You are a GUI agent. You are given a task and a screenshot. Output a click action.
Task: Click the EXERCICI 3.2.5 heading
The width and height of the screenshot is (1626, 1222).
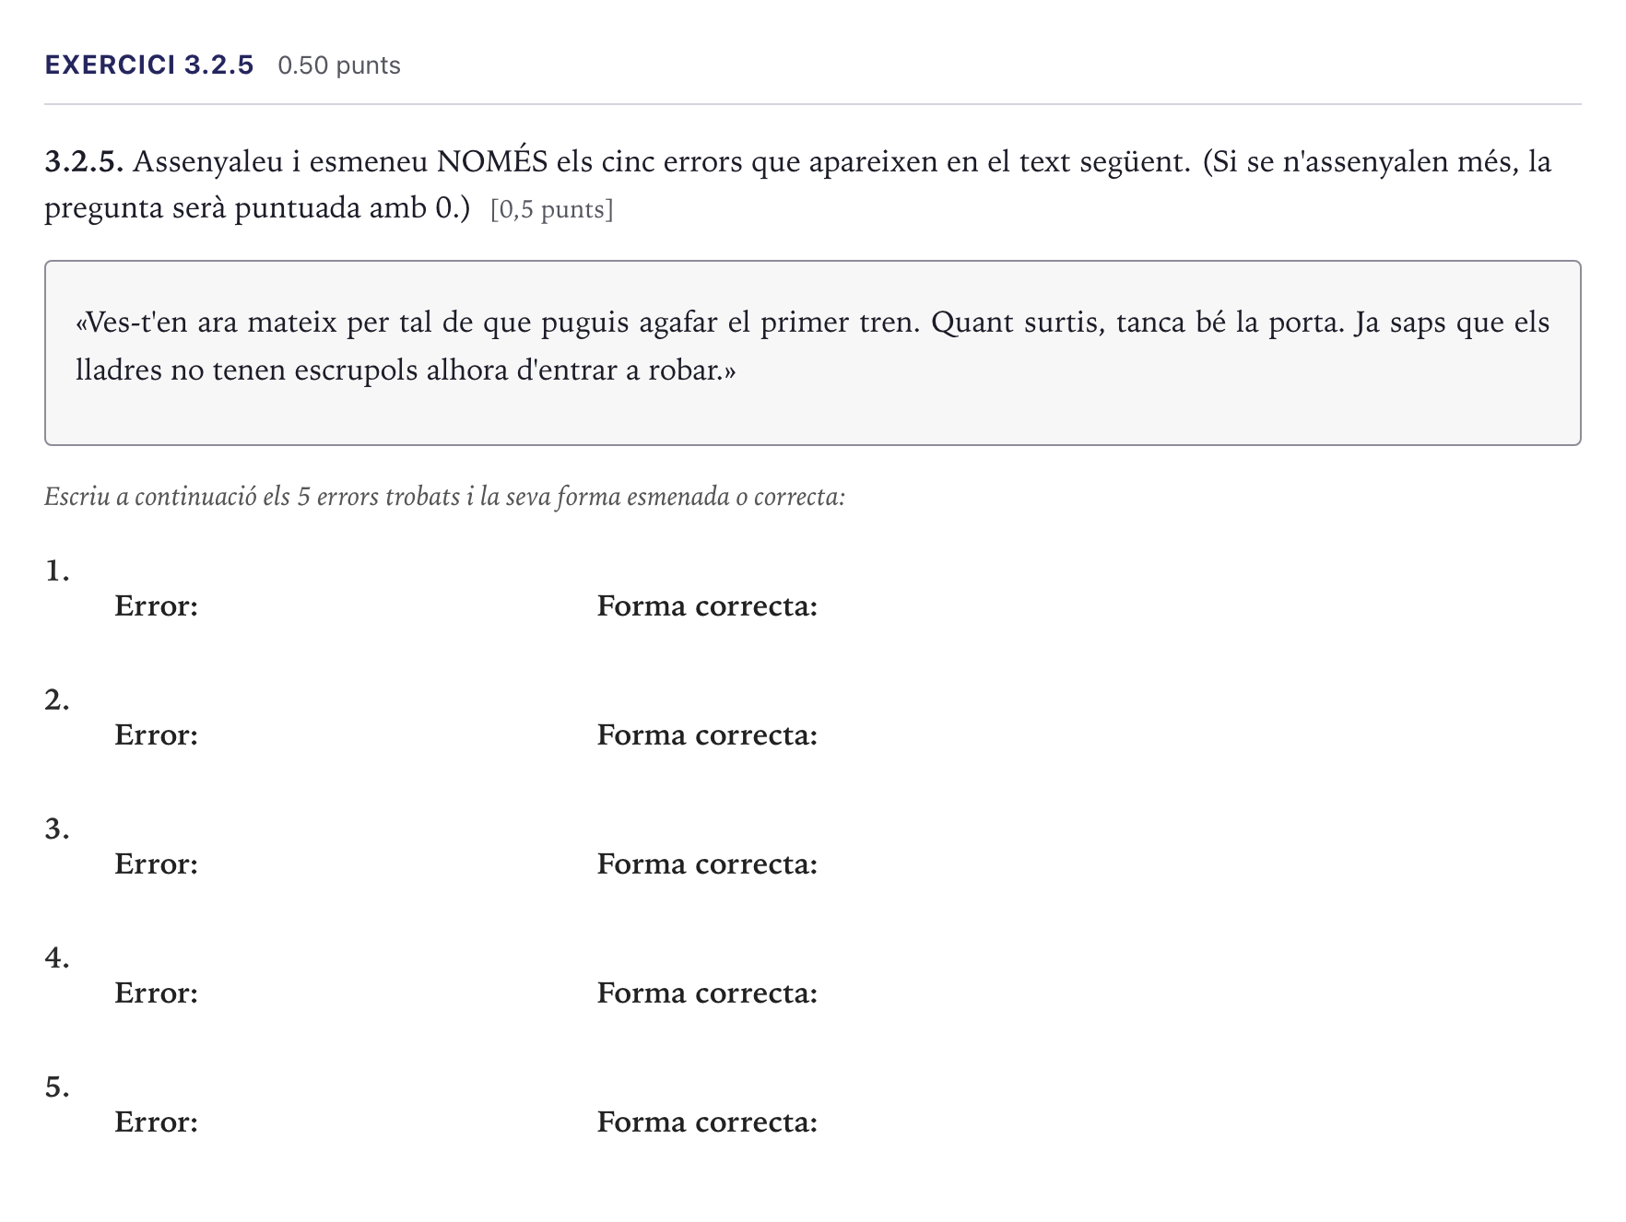click(x=149, y=65)
